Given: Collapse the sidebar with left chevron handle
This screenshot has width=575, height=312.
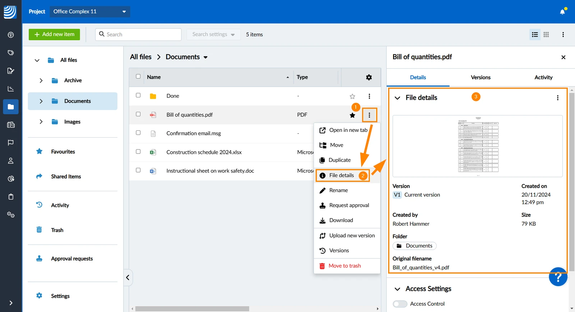Looking at the screenshot, I should point(128,277).
